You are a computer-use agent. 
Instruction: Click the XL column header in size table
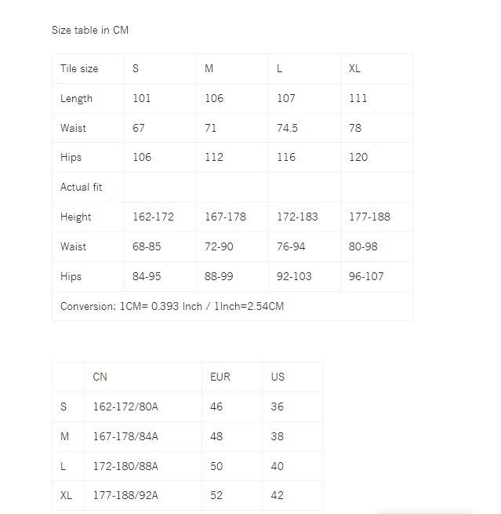click(x=376, y=68)
